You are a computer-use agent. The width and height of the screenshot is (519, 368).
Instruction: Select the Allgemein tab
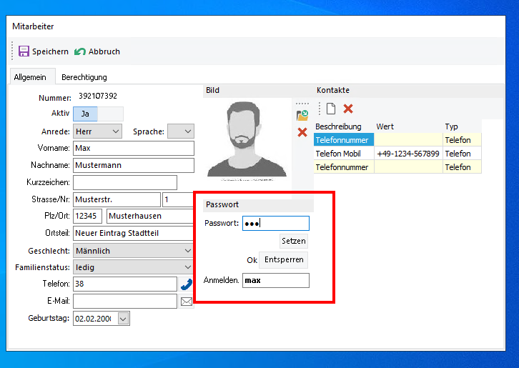click(x=30, y=77)
